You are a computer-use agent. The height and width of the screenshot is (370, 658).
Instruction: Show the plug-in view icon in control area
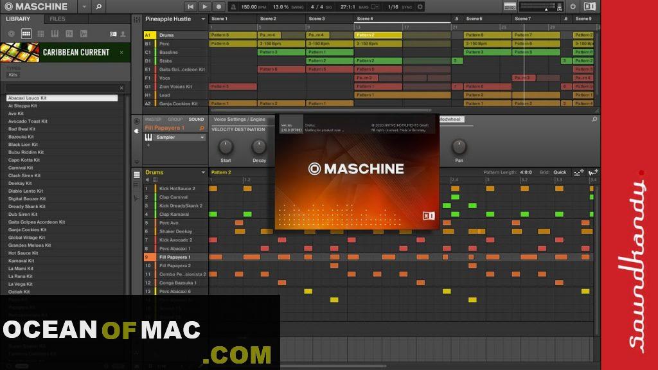tap(137, 131)
